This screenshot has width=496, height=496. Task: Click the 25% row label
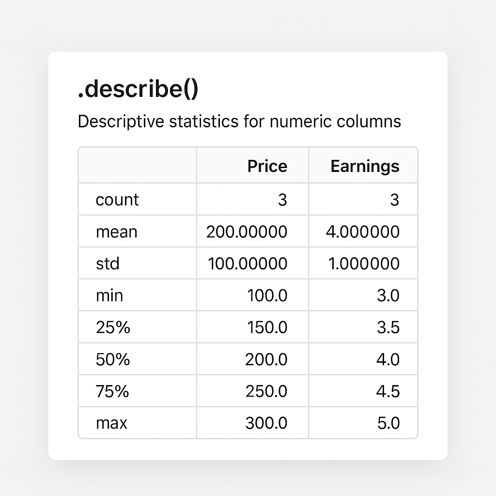113,327
